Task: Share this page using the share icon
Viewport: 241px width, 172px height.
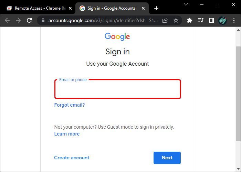Action: (165, 21)
